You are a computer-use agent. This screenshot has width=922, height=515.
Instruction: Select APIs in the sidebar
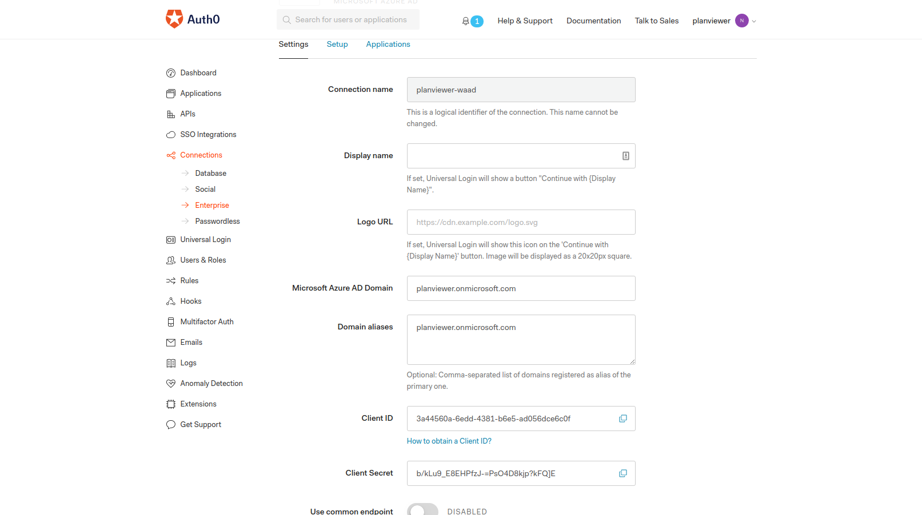pos(187,114)
